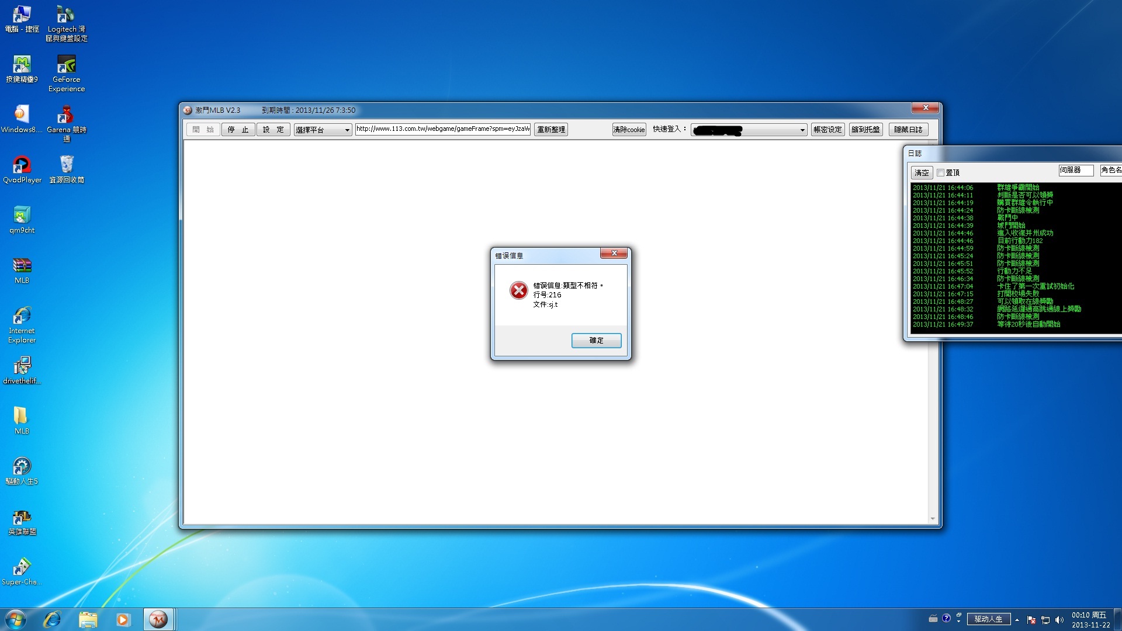
Task: Close the 激鬥MLB V2.3 window
Action: click(926, 108)
